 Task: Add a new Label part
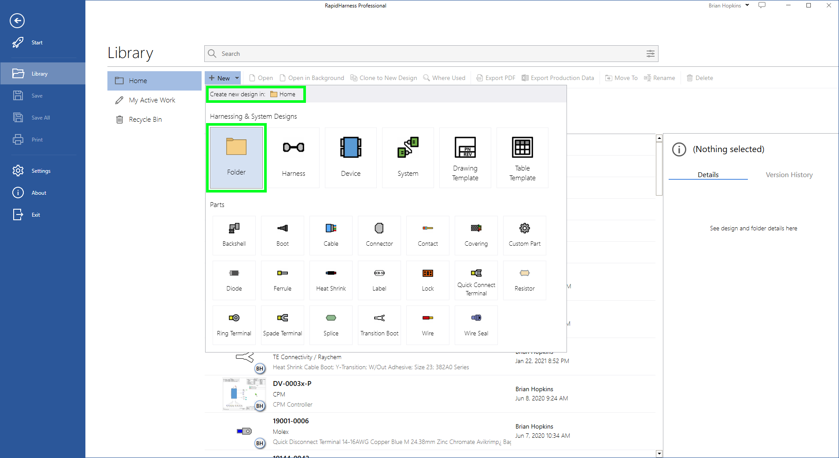(379, 280)
